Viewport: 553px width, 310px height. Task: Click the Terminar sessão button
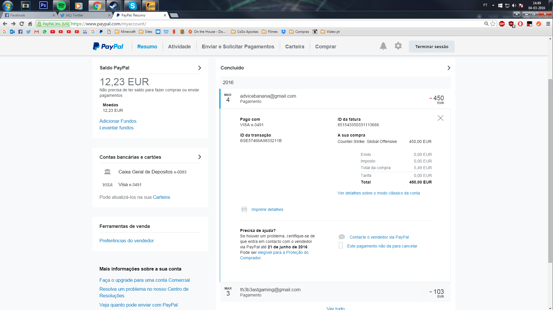(x=431, y=47)
